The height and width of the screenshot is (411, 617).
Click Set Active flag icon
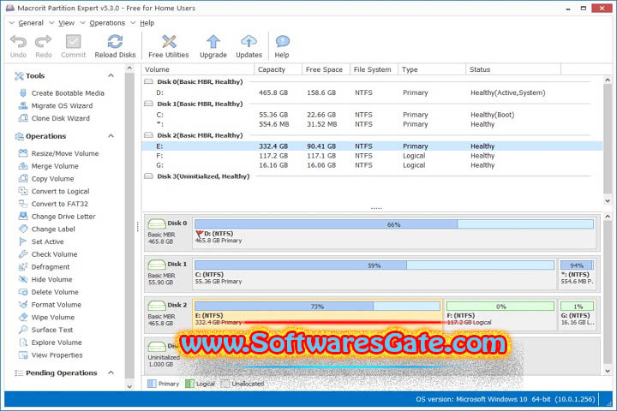[x=23, y=241]
